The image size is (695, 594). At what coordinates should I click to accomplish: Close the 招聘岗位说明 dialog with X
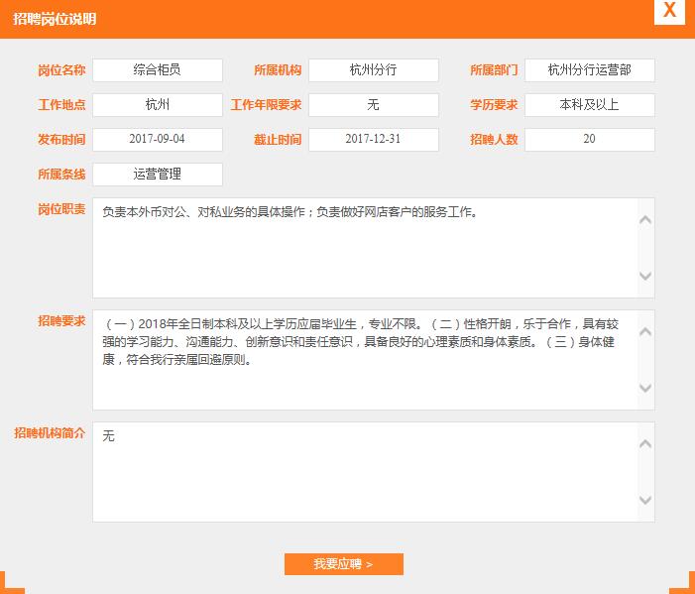point(670,11)
